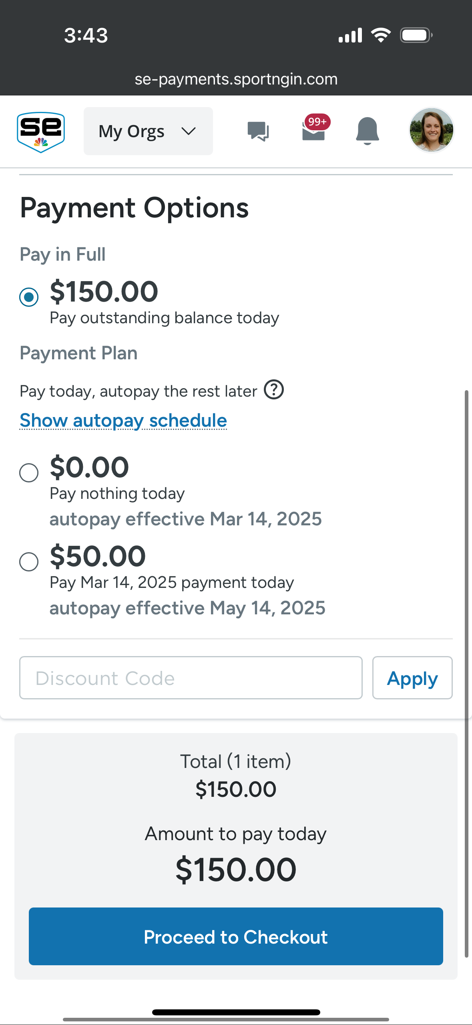This screenshot has height=1025, width=472.
Task: Show autopay schedule details
Action: 123,421
